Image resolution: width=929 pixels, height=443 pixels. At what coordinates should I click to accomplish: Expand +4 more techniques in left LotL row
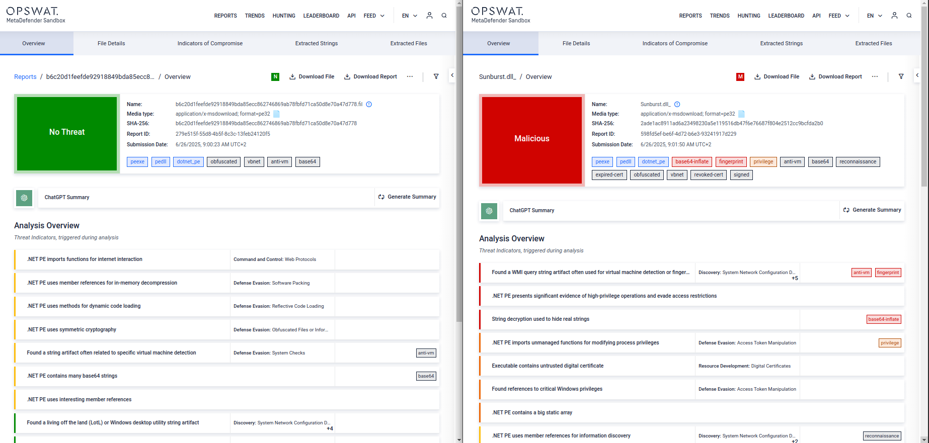coord(330,429)
